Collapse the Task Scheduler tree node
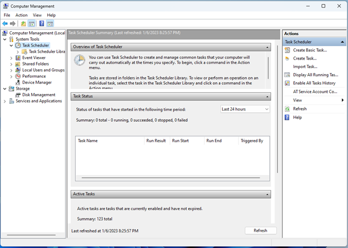This screenshot has height=248, width=348. 11,46
